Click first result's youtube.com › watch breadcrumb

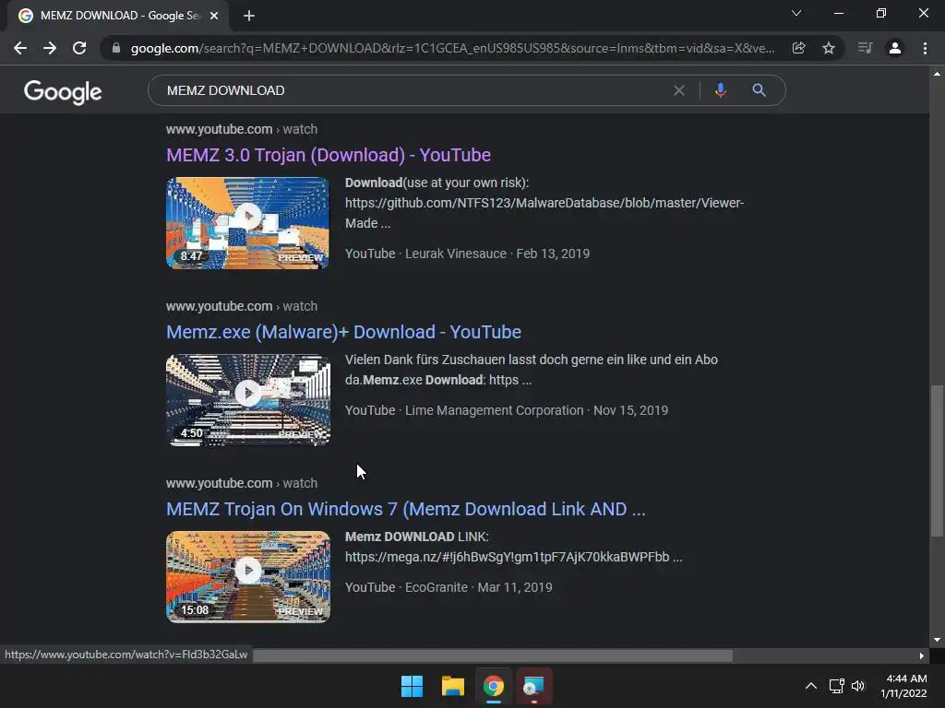(x=242, y=129)
